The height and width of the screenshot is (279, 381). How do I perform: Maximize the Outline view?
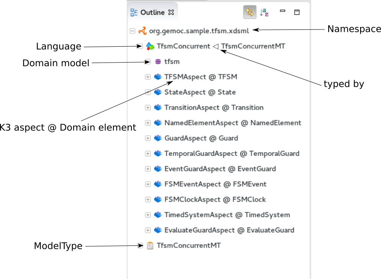tap(296, 12)
